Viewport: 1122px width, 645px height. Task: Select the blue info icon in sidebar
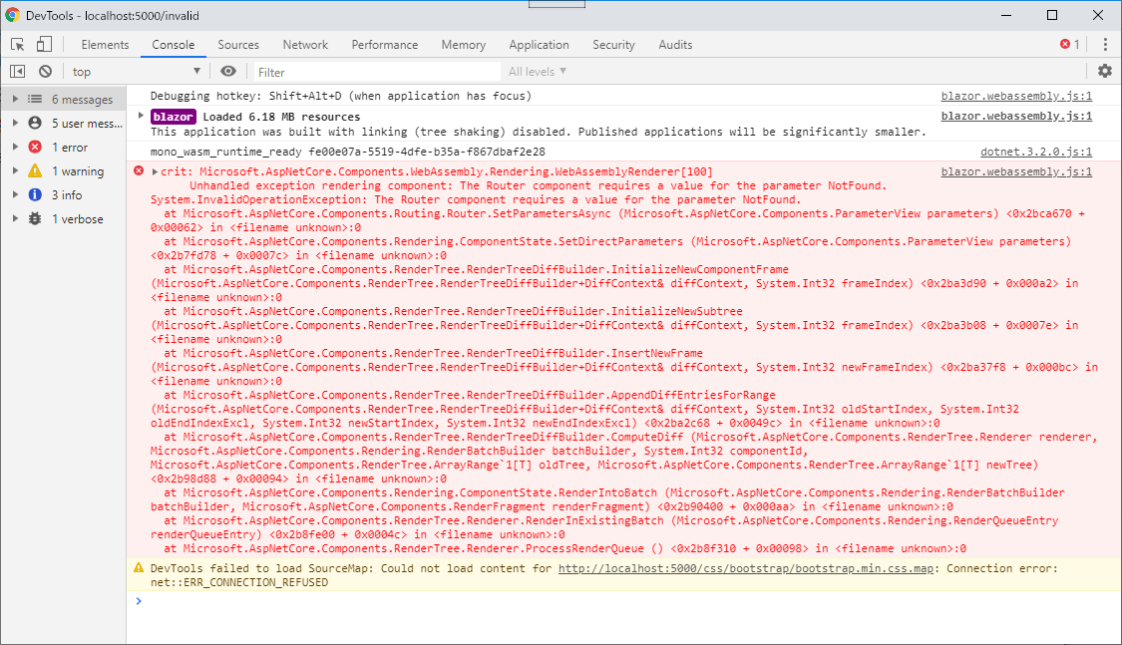[34, 194]
